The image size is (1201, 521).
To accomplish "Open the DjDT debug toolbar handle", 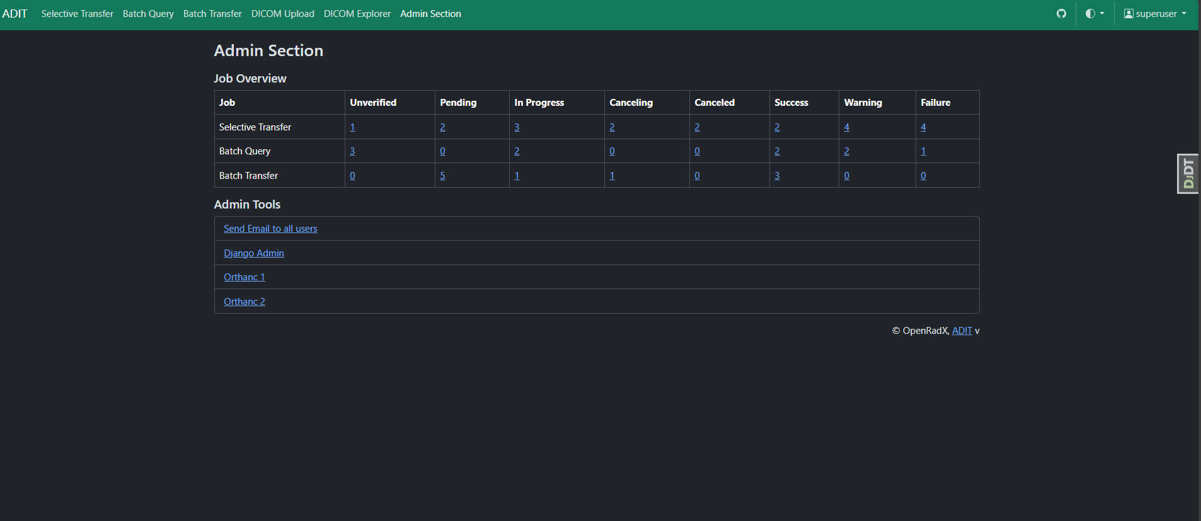I will (x=1187, y=173).
